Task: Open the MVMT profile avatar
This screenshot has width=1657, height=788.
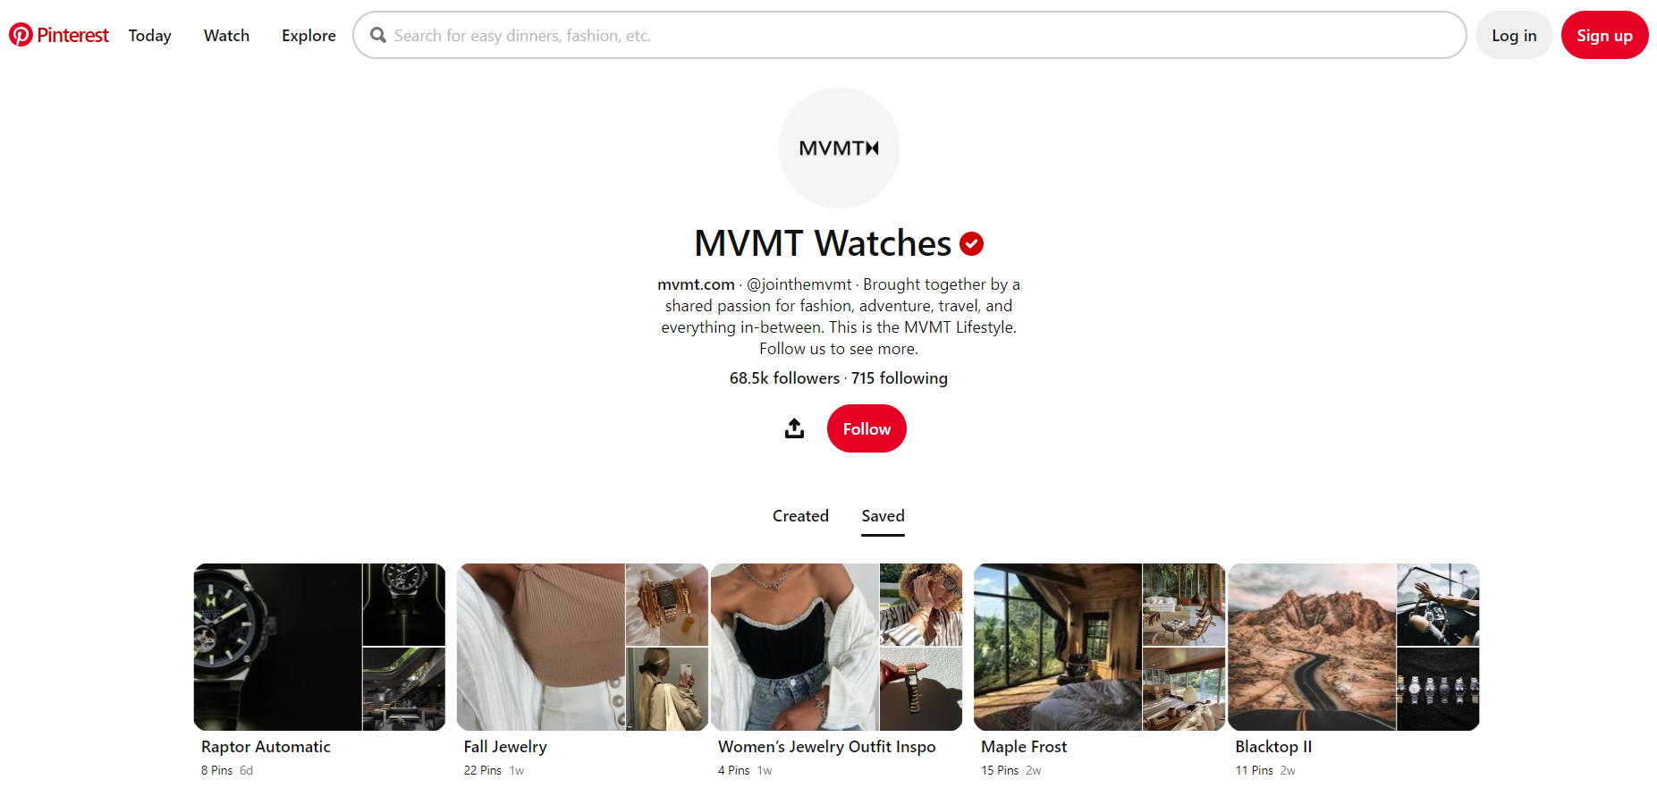Action: pyautogui.click(x=839, y=148)
